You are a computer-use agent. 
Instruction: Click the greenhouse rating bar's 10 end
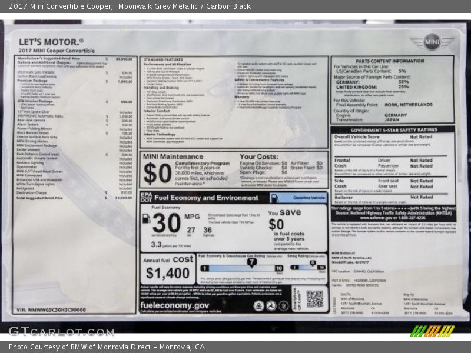click(279, 268)
